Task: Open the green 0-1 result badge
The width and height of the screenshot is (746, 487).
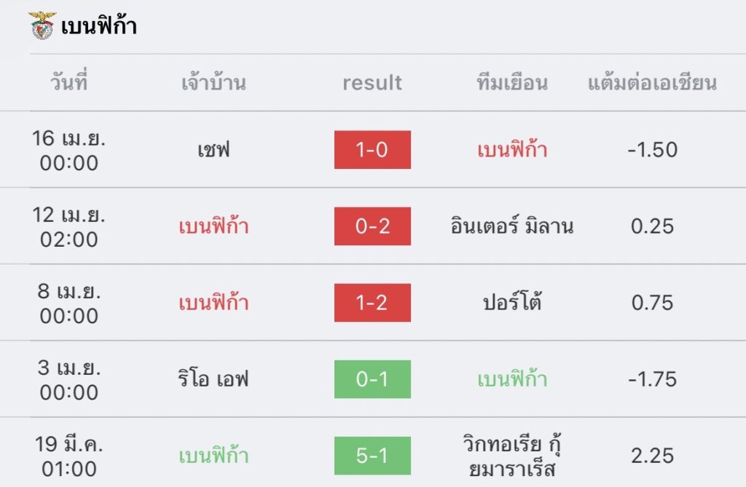Action: (x=372, y=379)
